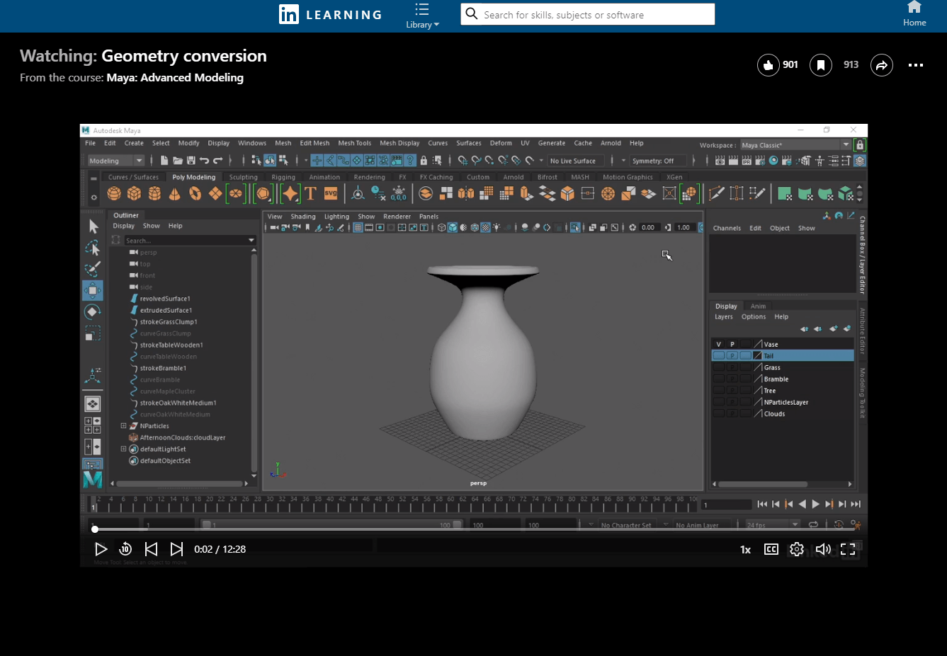
Task: Create a polygon torus from the shelf
Action: pos(195,193)
